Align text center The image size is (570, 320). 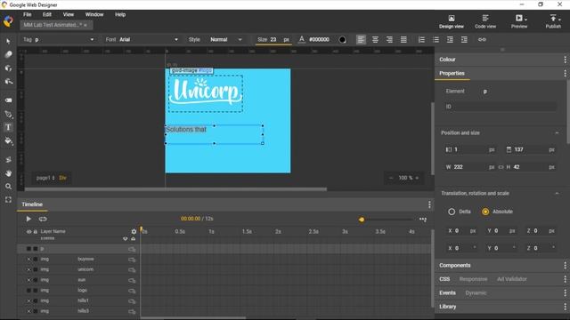375,39
